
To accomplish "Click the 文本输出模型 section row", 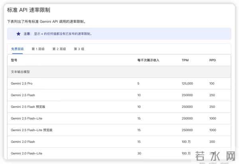I will (x=119, y=72).
